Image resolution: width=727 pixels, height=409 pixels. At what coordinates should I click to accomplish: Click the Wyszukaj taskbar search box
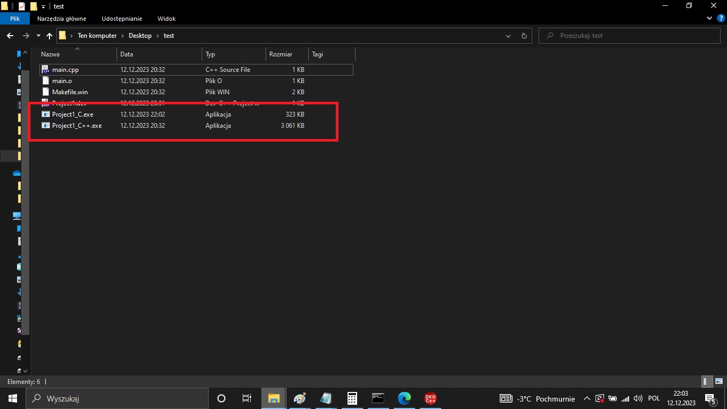click(x=117, y=398)
